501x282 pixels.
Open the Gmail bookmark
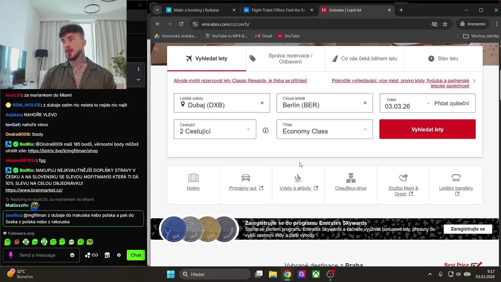(263, 36)
